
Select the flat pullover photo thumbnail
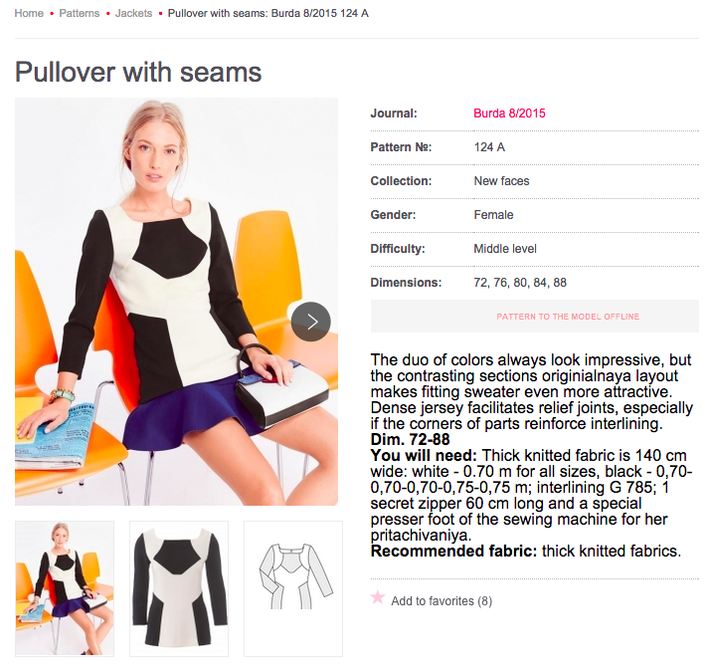[179, 588]
